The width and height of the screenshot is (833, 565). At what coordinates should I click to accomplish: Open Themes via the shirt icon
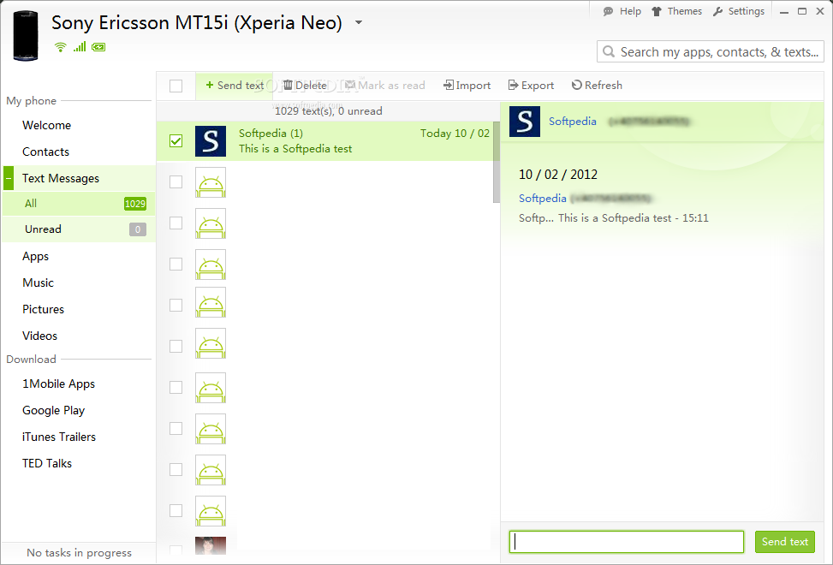[x=657, y=12]
